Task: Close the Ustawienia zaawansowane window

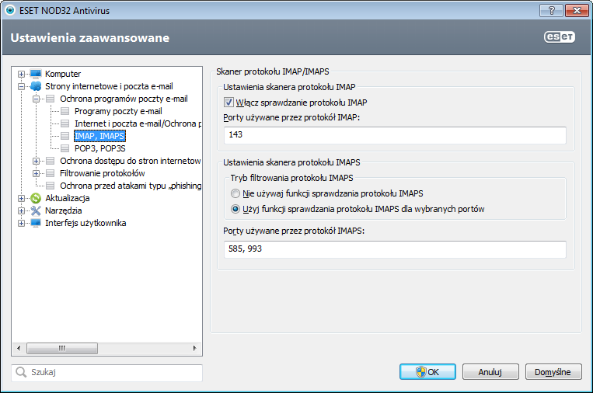Action: tap(577, 10)
